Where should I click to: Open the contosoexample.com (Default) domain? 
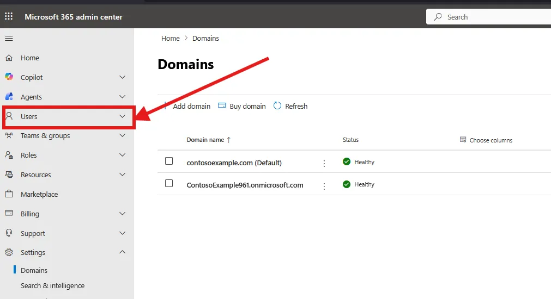pos(234,163)
